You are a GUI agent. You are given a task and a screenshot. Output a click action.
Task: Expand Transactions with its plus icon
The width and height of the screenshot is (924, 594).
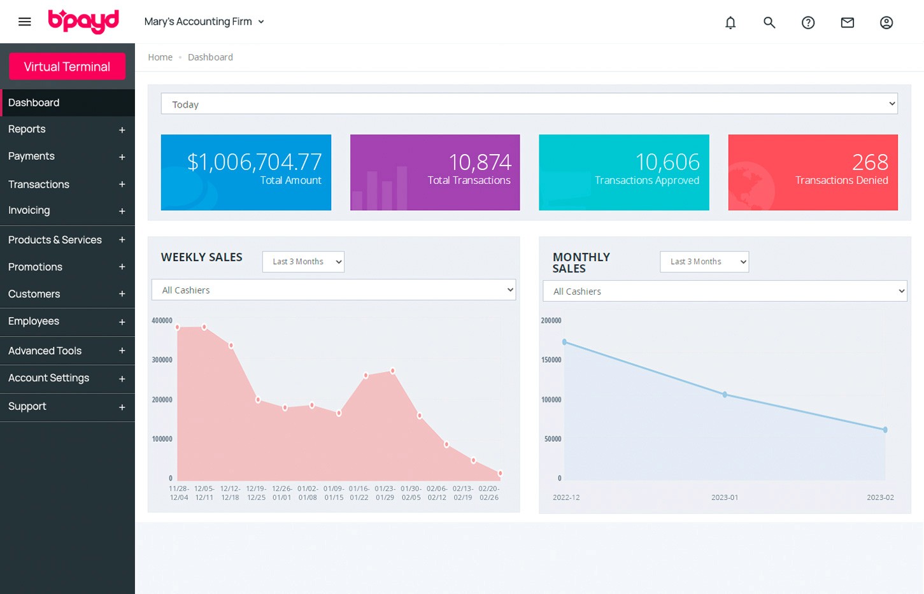[122, 185]
